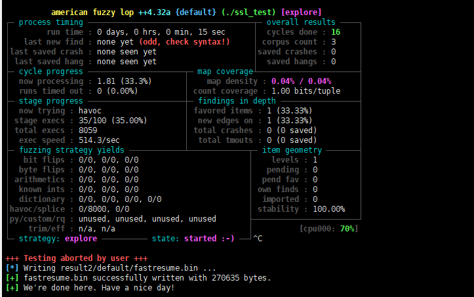Viewport: 474px width, 297px height.
Task: Click the 'saved crashes' label
Action: point(287,52)
